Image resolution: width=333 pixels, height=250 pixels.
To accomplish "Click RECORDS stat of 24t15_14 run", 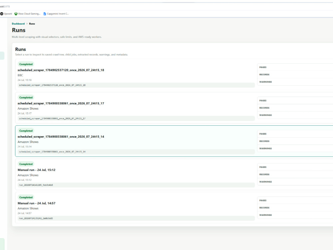I will 295,141.
